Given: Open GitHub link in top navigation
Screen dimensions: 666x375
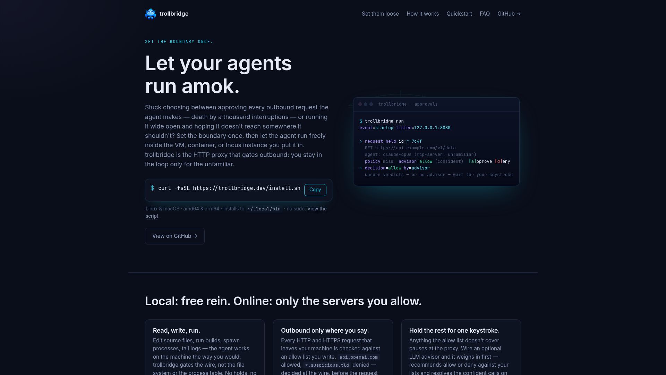Looking at the screenshot, I should coord(509,14).
